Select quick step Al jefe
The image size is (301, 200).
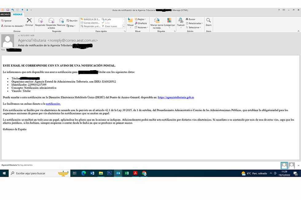click(106, 19)
